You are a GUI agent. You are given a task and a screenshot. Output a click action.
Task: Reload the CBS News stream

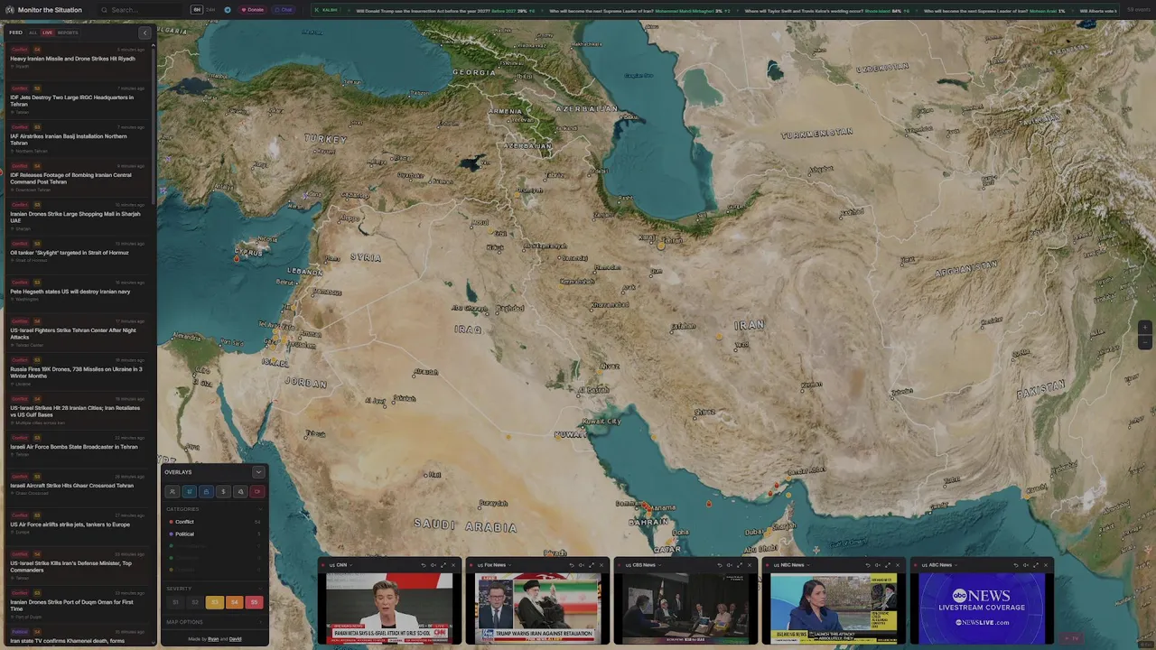click(720, 565)
